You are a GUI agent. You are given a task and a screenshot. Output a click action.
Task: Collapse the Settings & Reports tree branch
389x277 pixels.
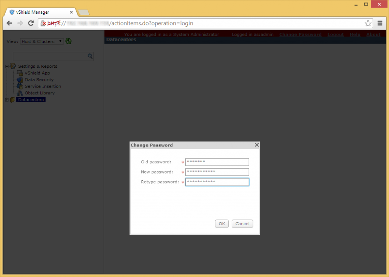point(6,66)
